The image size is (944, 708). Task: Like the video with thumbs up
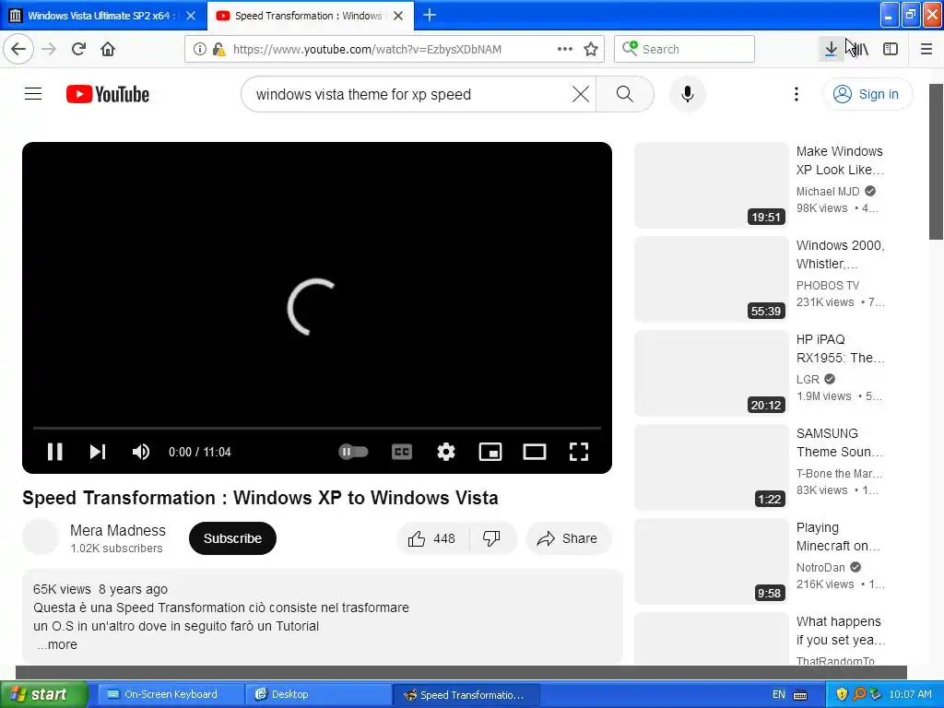pyautogui.click(x=431, y=538)
